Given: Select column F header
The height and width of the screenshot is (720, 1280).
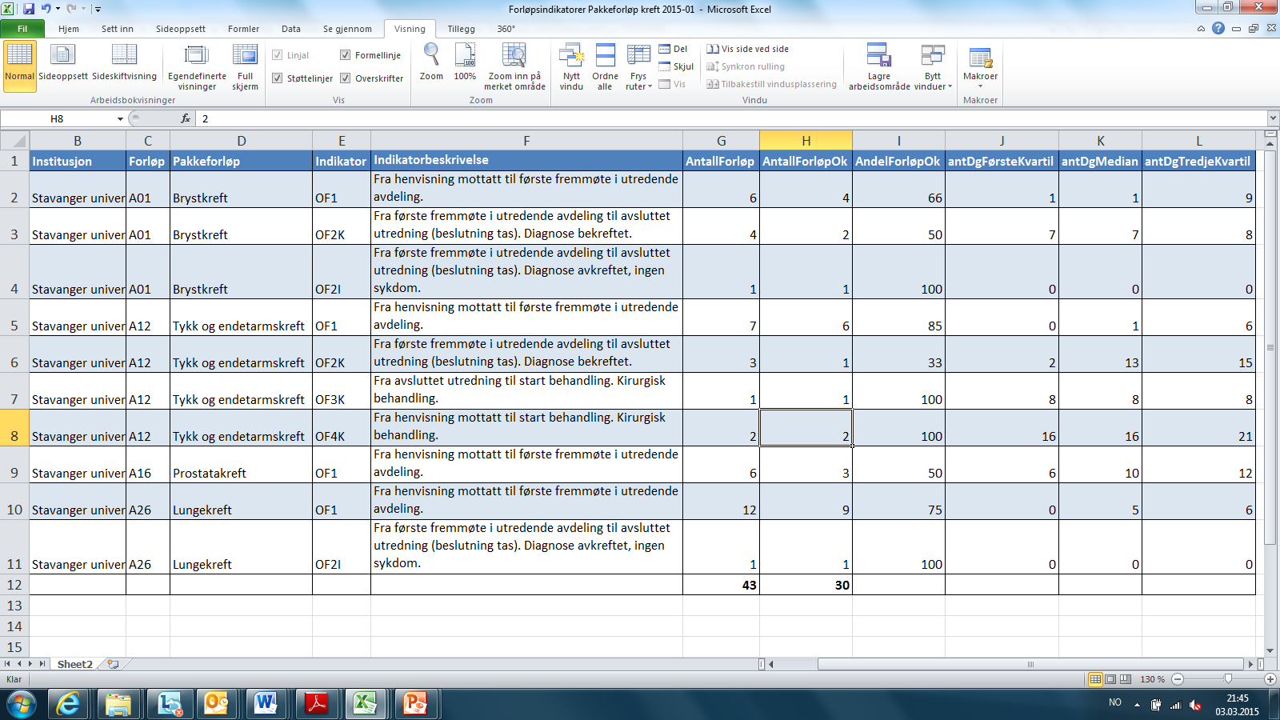Looking at the screenshot, I should [526, 140].
